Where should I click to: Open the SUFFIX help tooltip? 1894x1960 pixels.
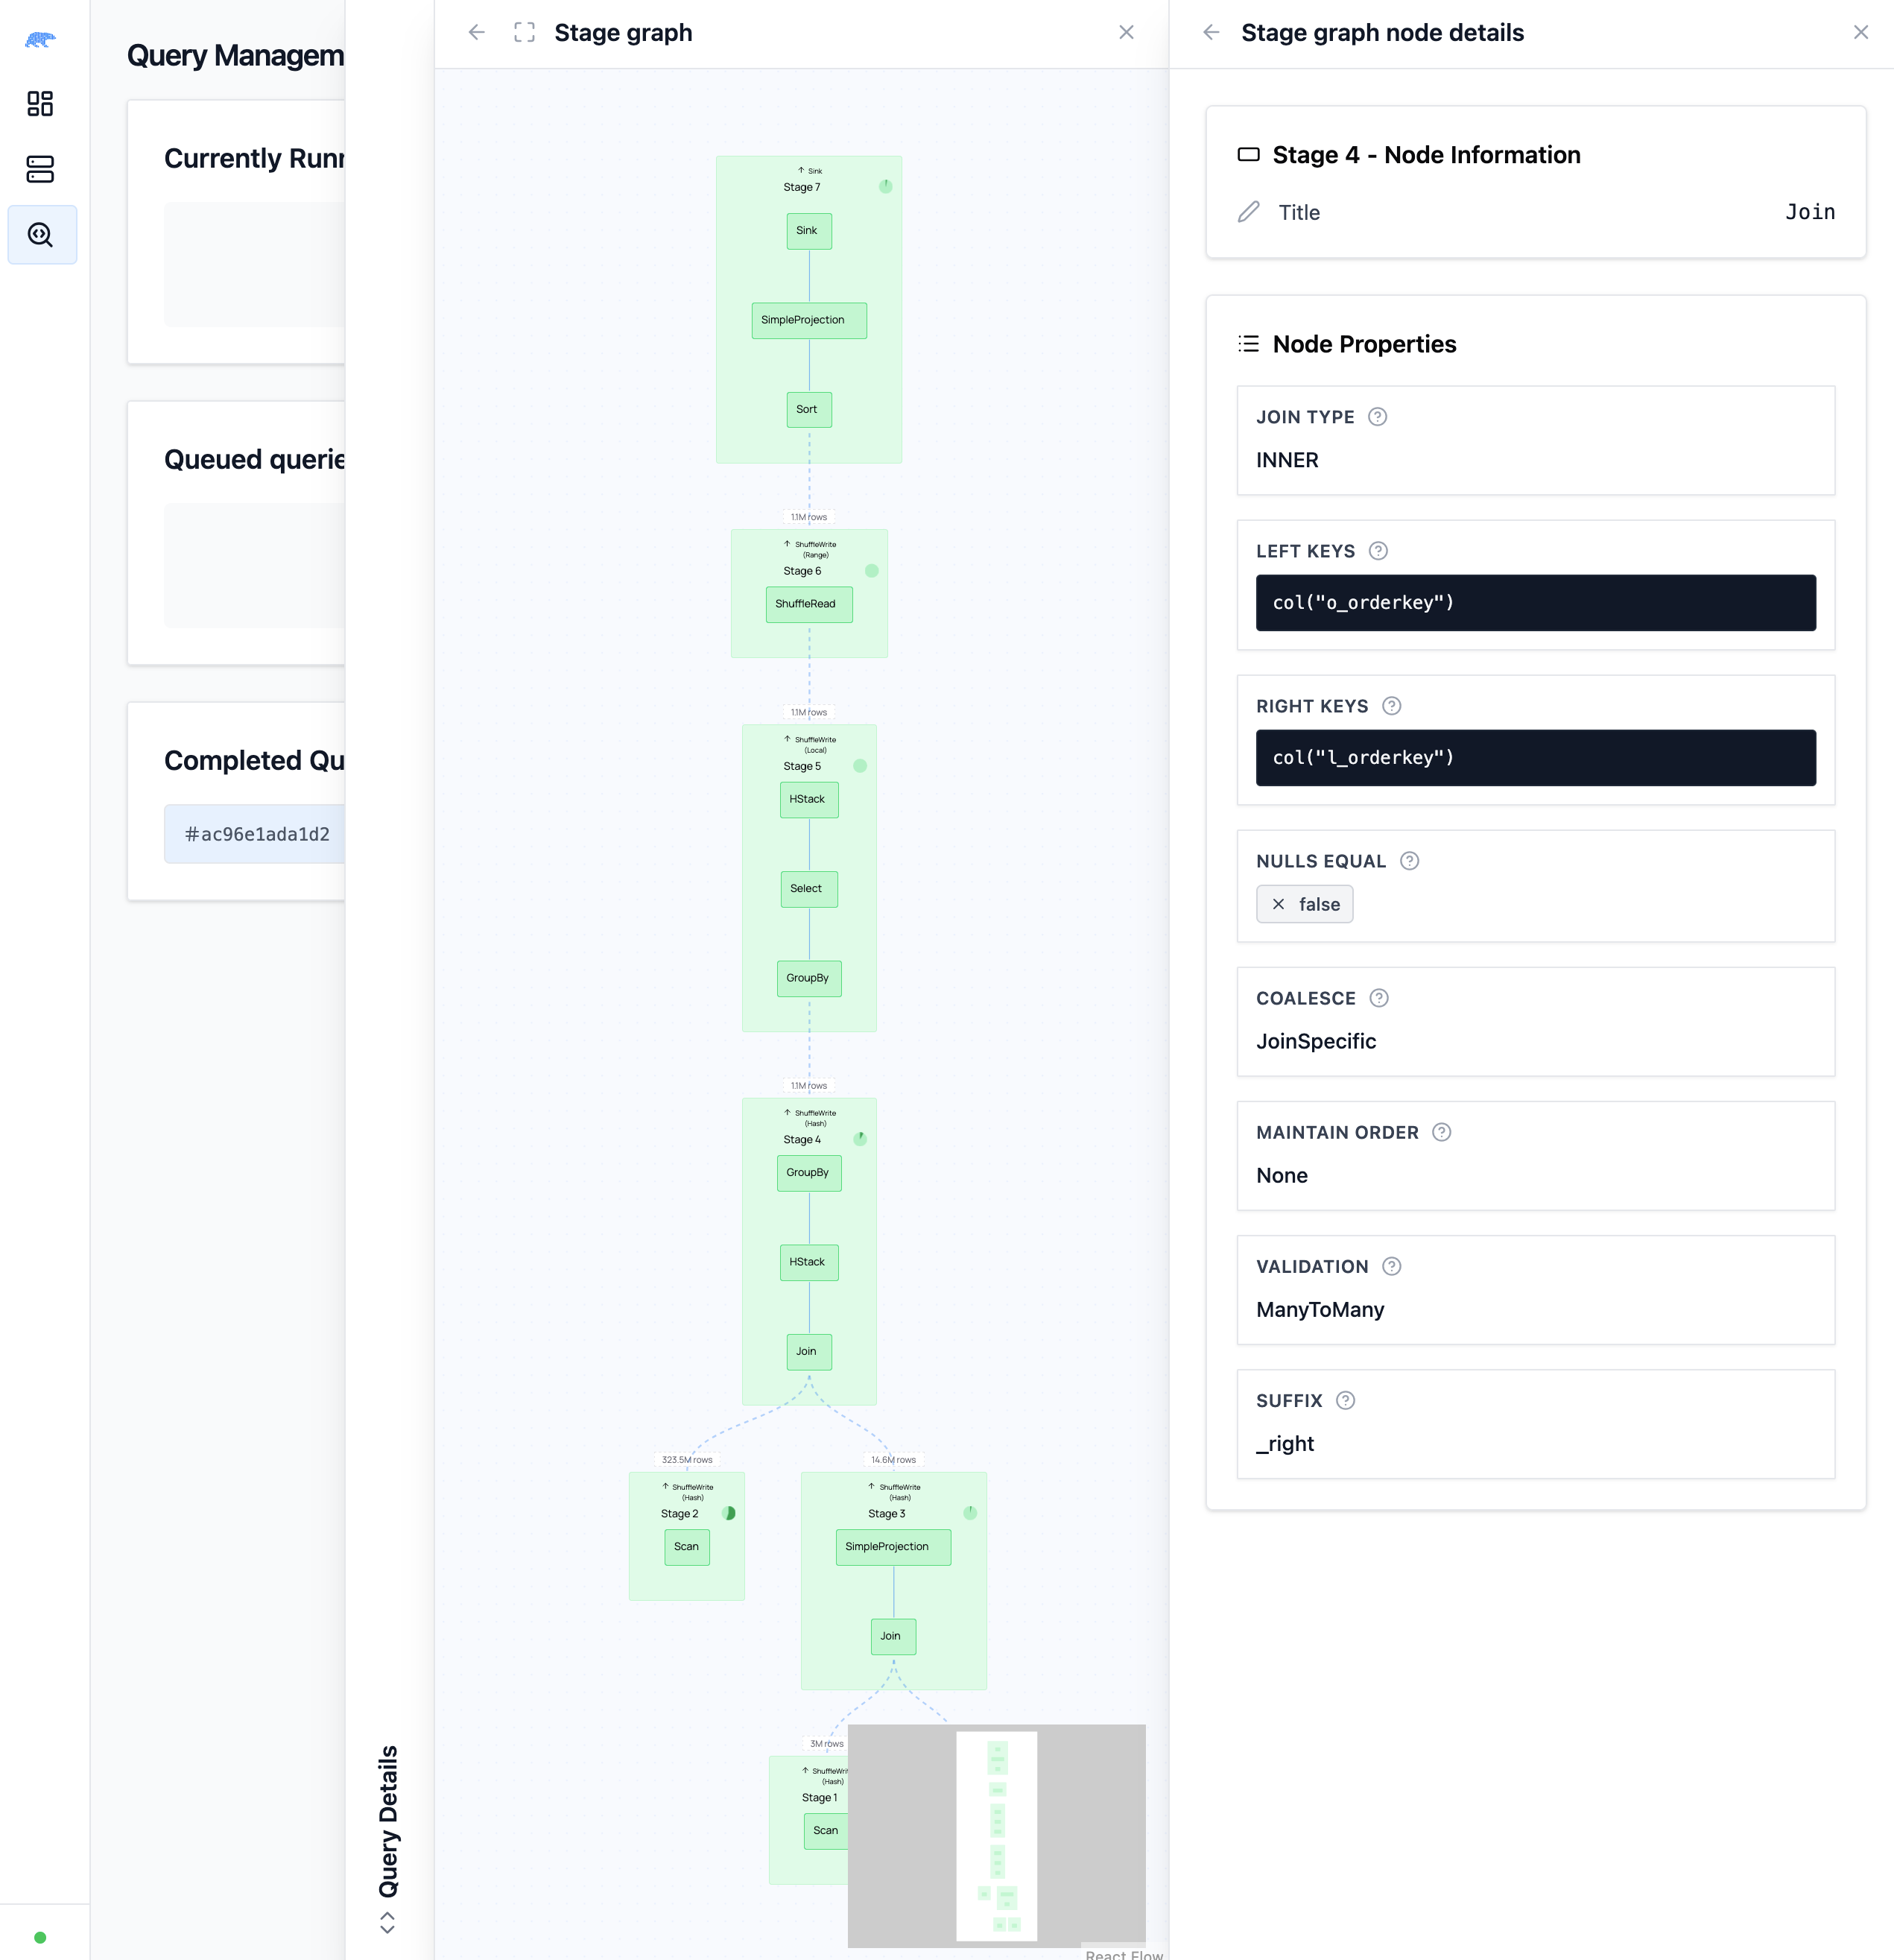click(x=1345, y=1400)
